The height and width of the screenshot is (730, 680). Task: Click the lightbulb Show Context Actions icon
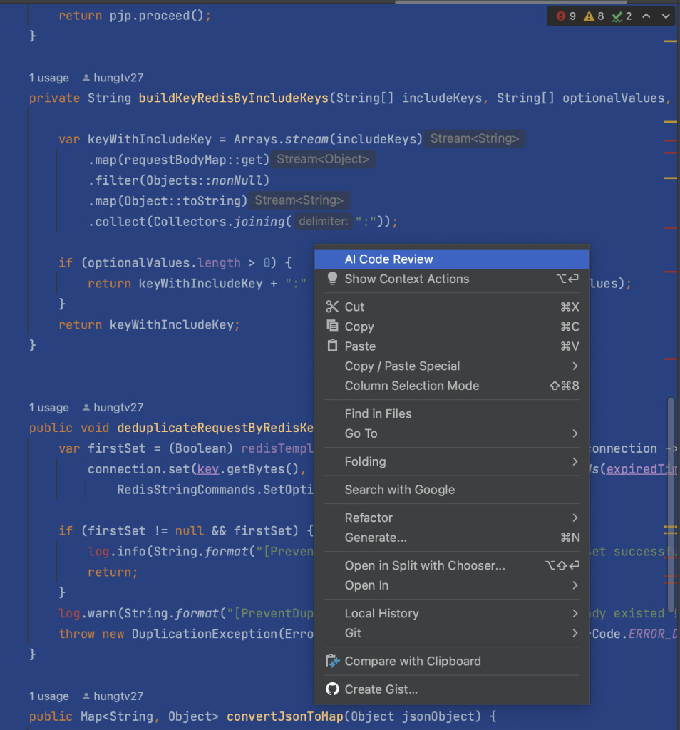[x=332, y=279]
